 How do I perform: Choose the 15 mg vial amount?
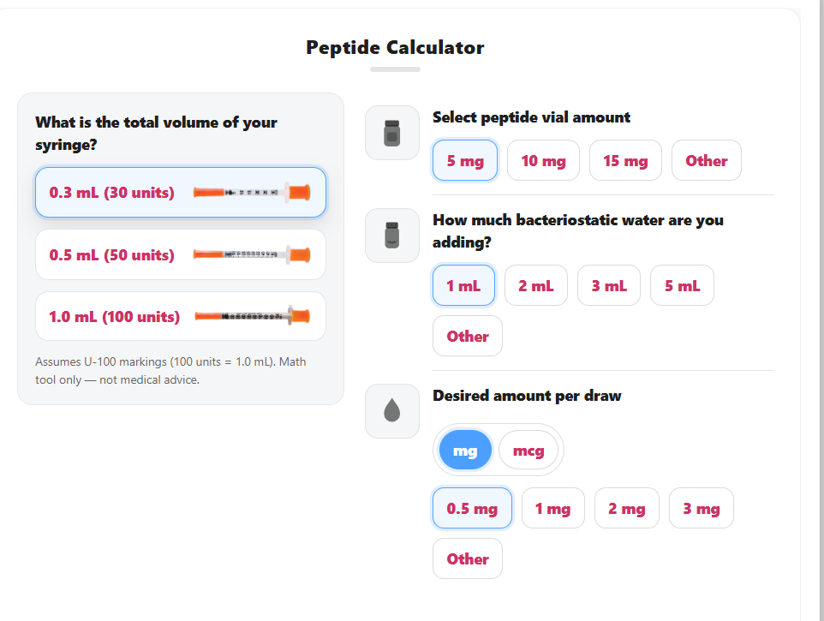[x=625, y=161]
